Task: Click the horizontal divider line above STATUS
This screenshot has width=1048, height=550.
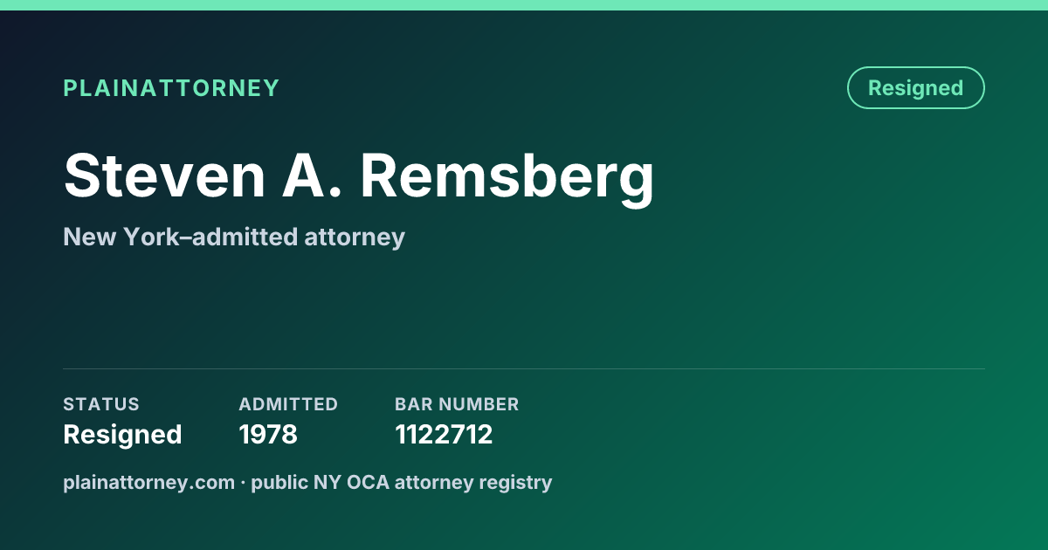Action: (x=524, y=368)
